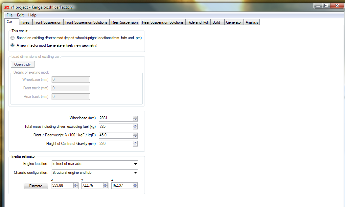Image resolution: width=345 pixels, height=207 pixels.
Task: Increase inertia x value with up arrow
Action: (x=76, y=184)
